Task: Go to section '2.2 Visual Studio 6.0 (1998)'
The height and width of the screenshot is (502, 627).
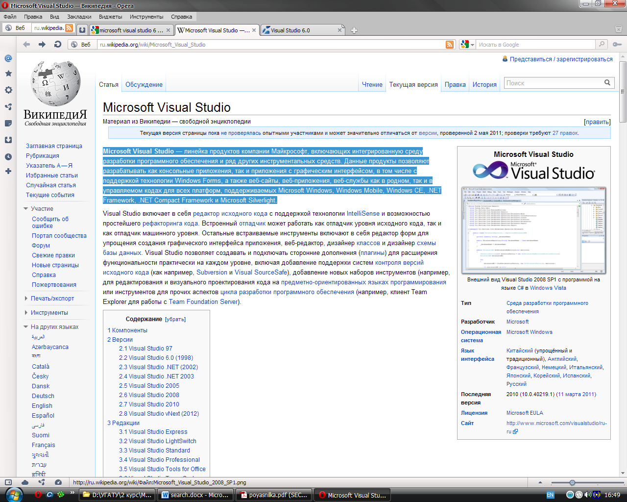Action: (156, 358)
